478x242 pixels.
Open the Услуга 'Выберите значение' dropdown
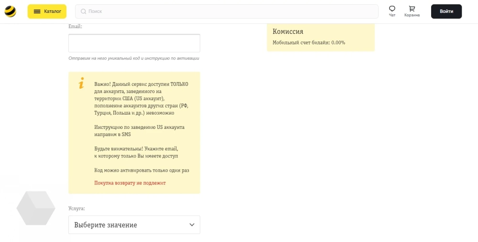129,225
